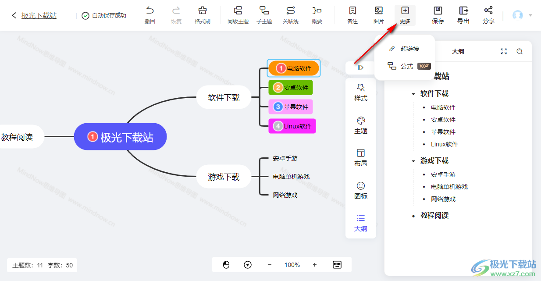
Task: Click the 主题数 count status text
Action: 28,265
